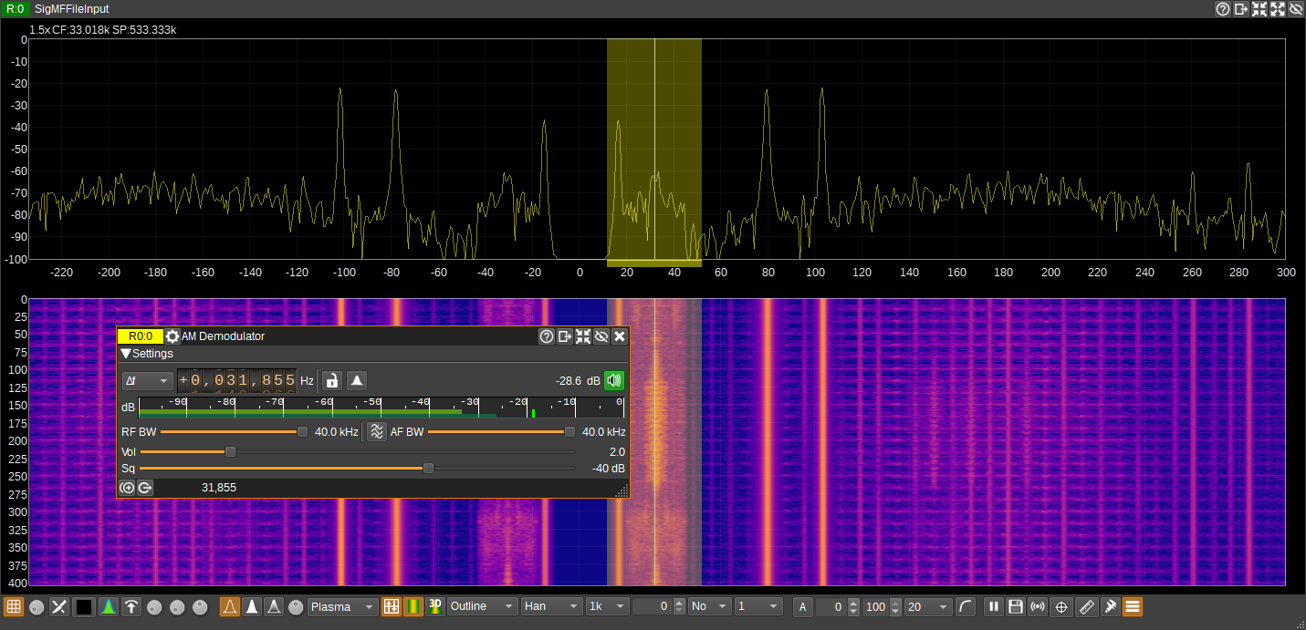
Task: Click the R0:0 channel label
Action: [141, 336]
